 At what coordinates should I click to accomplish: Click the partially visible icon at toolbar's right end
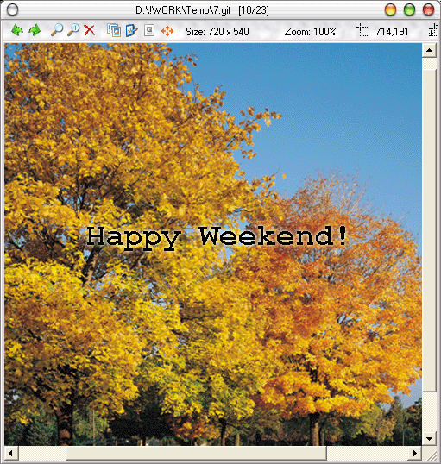(x=434, y=30)
